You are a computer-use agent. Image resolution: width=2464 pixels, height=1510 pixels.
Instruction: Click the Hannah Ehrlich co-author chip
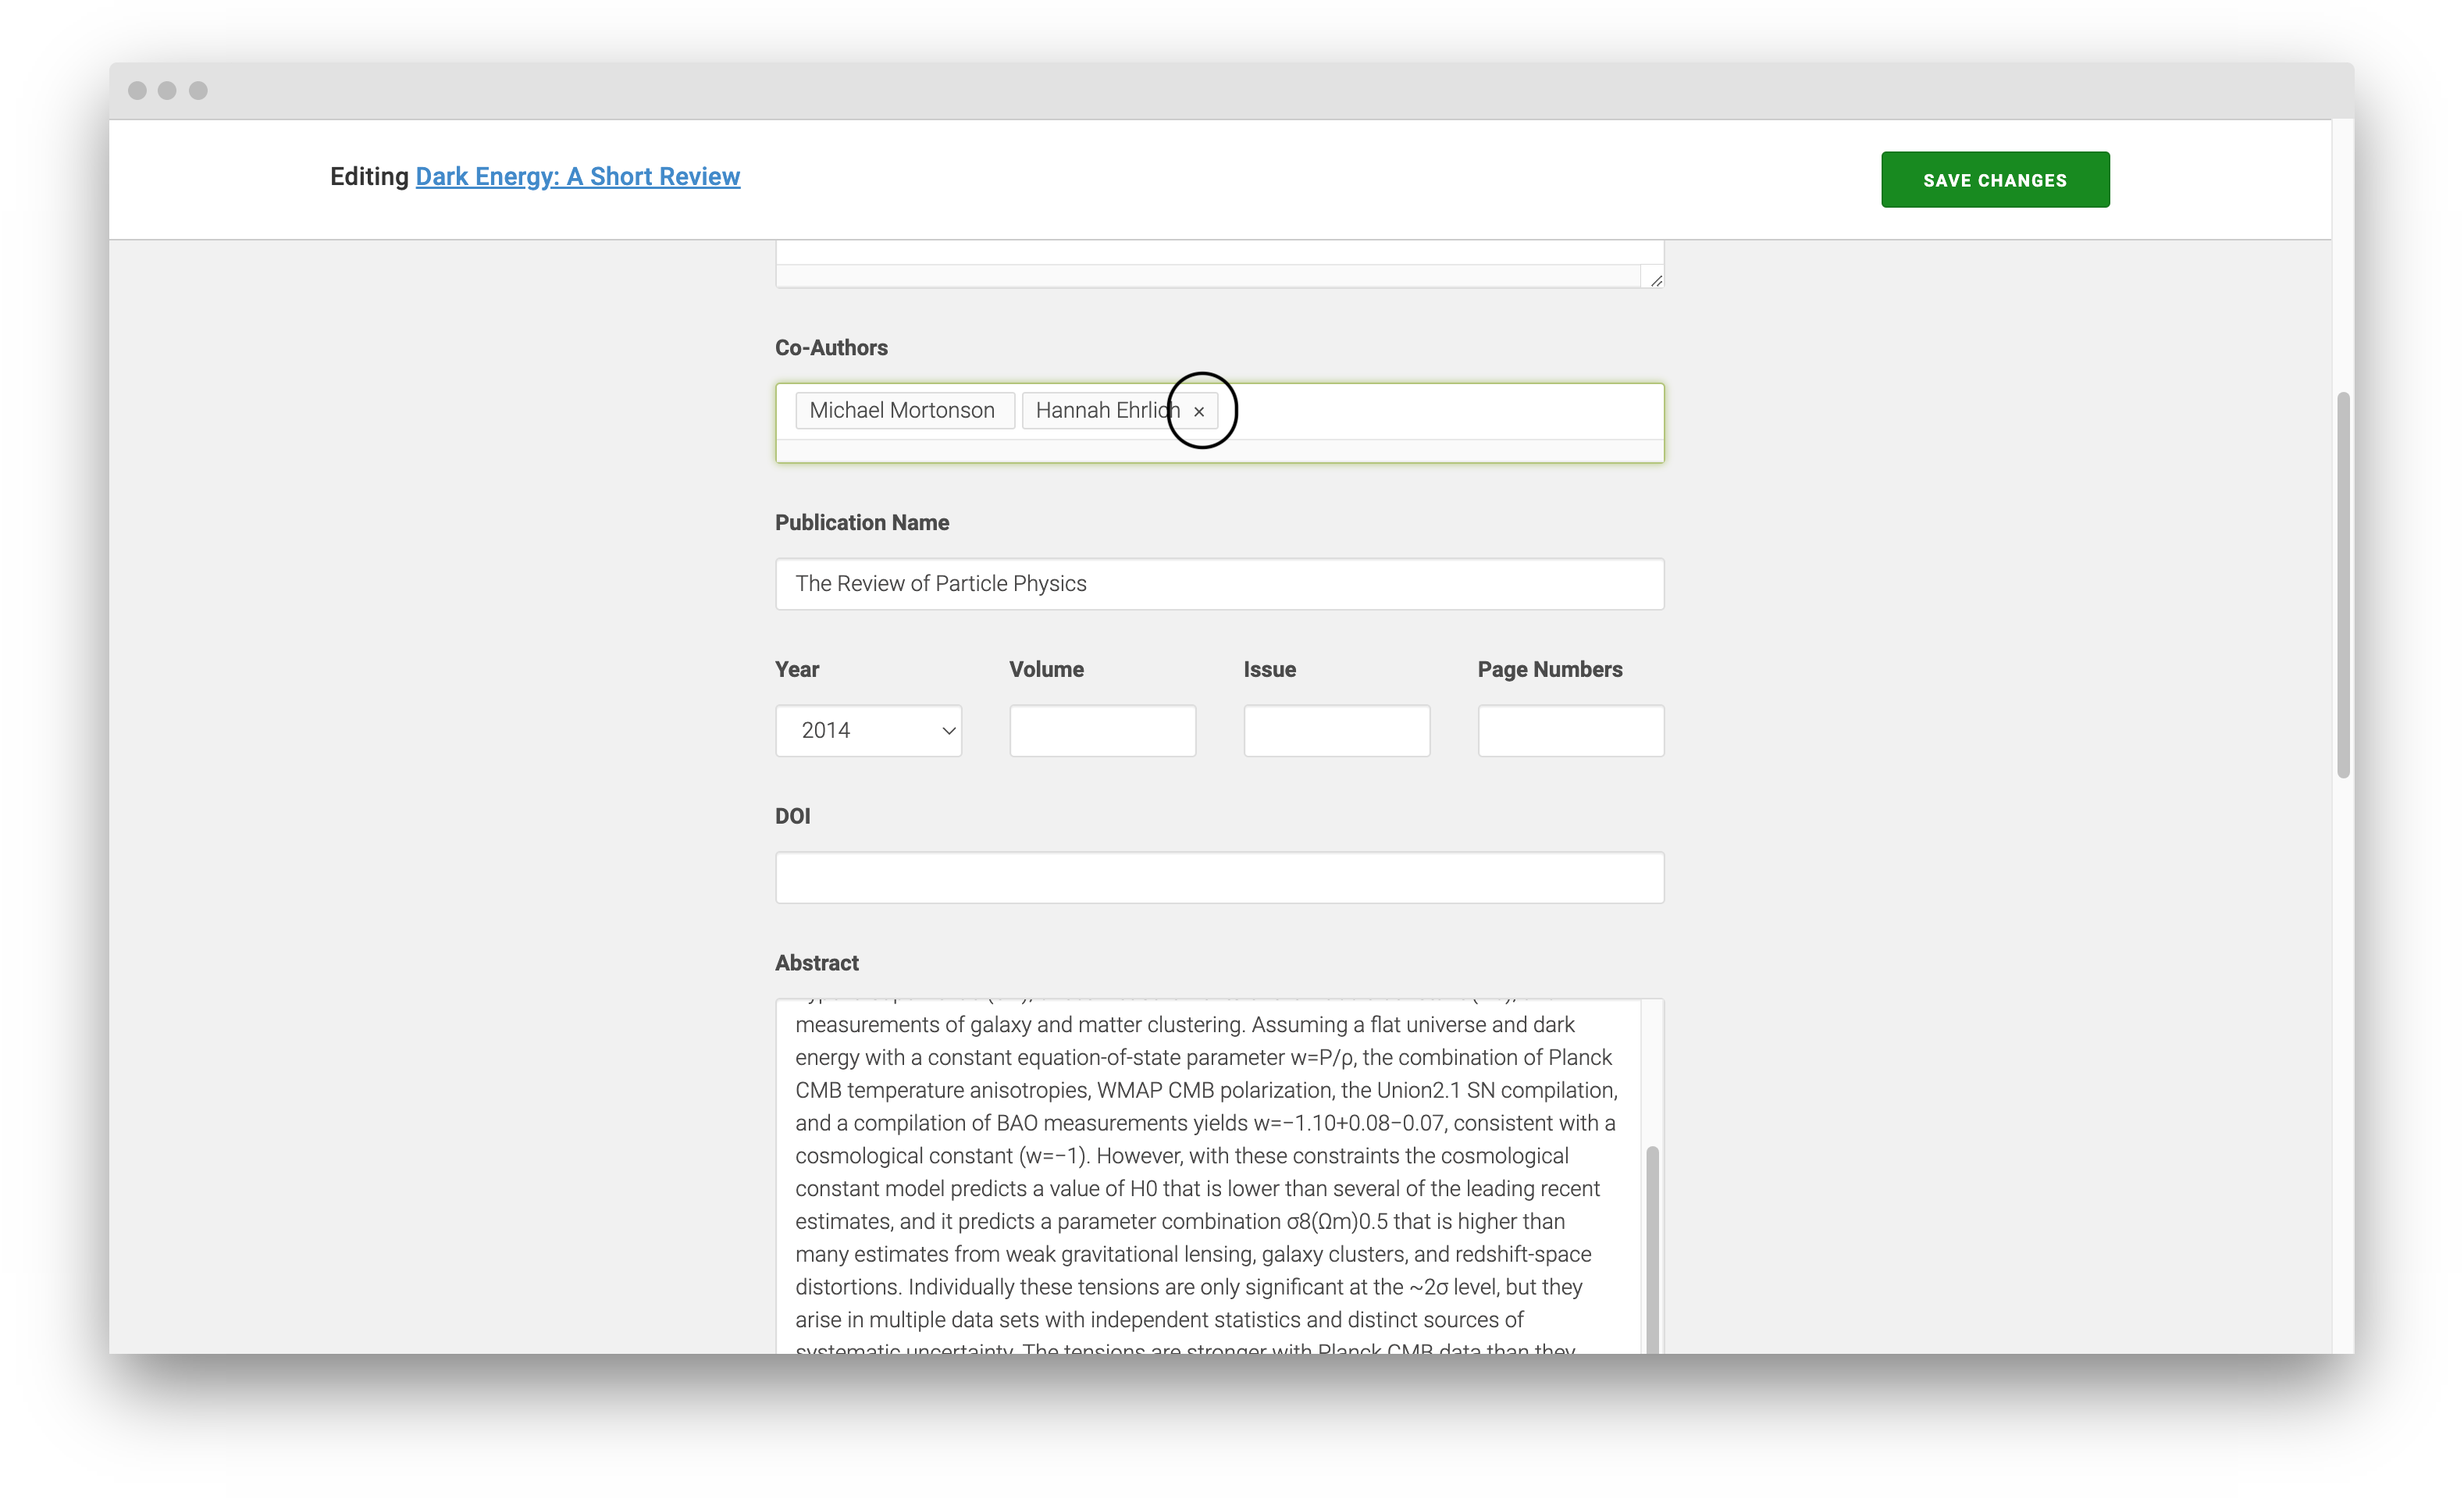[1103, 410]
